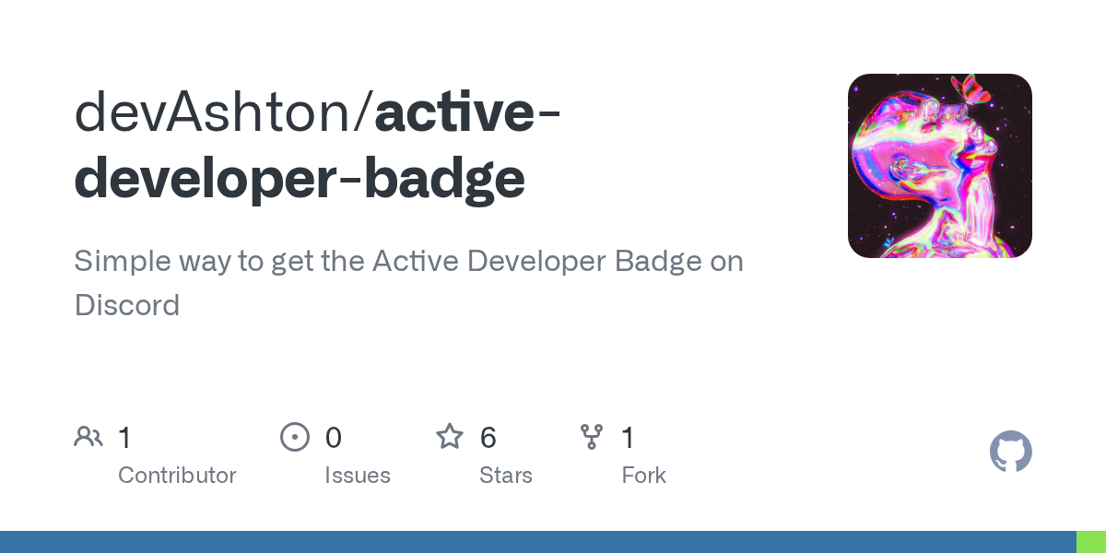Click the word Discord in description
This screenshot has height=553, width=1106.
[x=127, y=305]
